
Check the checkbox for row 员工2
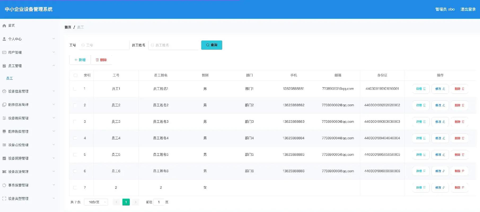pyautogui.click(x=75, y=105)
